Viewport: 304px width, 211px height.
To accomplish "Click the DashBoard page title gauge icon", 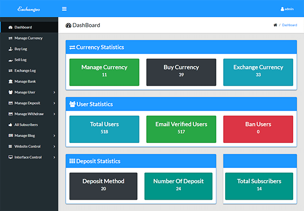I will pos(69,25).
